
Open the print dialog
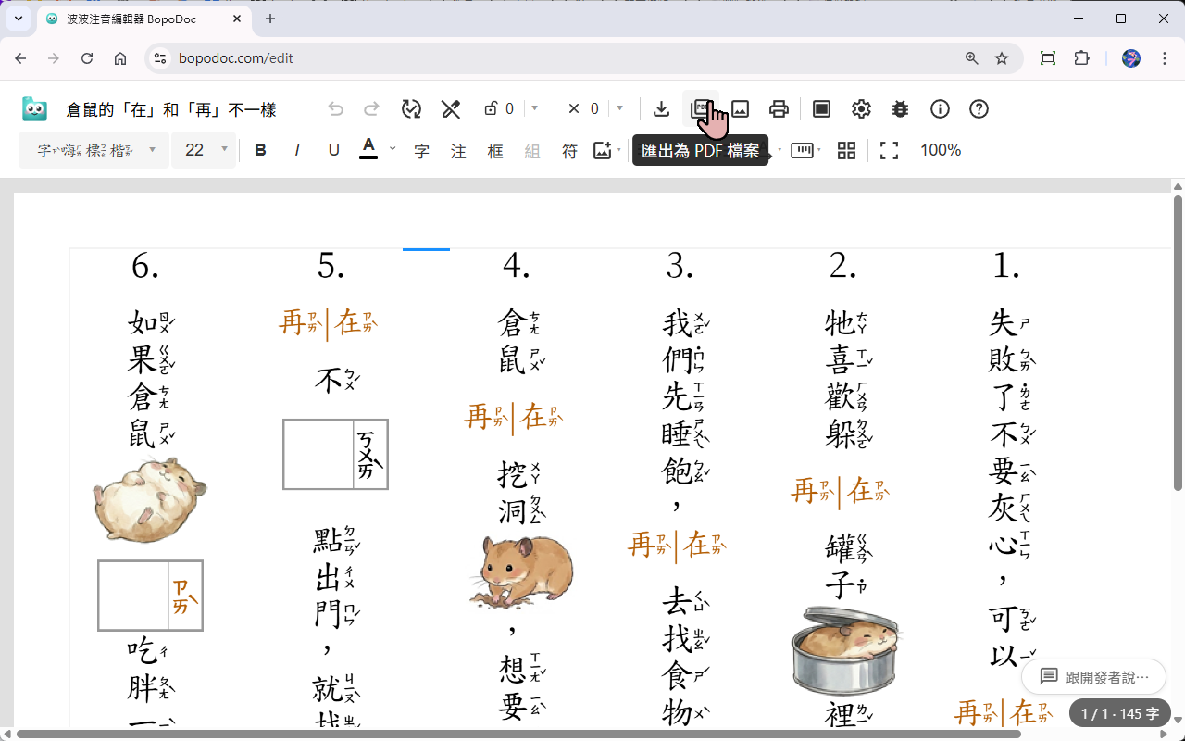point(779,108)
